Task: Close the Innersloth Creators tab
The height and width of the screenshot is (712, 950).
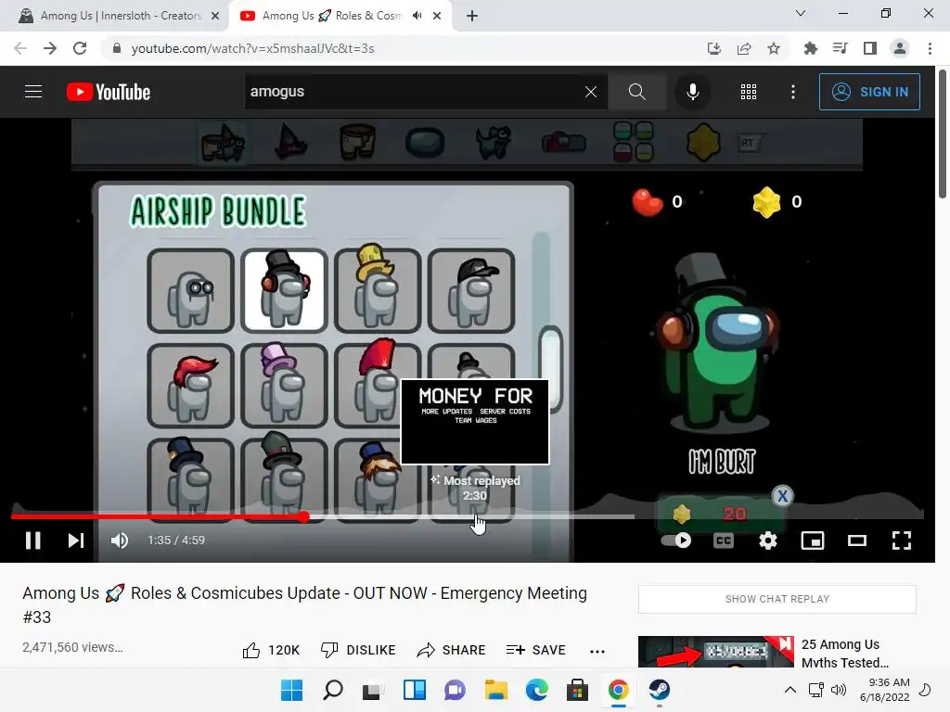Action: click(215, 16)
